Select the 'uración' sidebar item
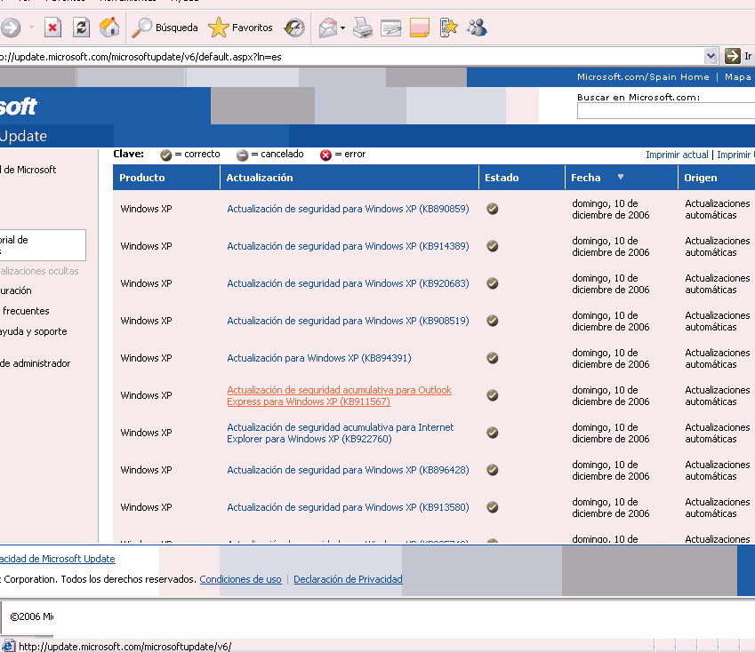The image size is (755, 652). (x=16, y=290)
